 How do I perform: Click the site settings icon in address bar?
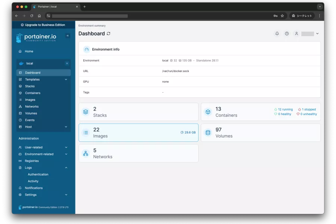[49, 16]
